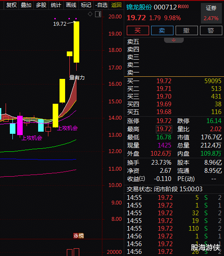Click the 买三 price 19.70
The width and height of the screenshot is (224, 256).
pyautogui.click(x=164, y=96)
